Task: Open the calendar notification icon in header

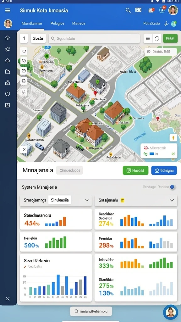Action: [x=151, y=10]
